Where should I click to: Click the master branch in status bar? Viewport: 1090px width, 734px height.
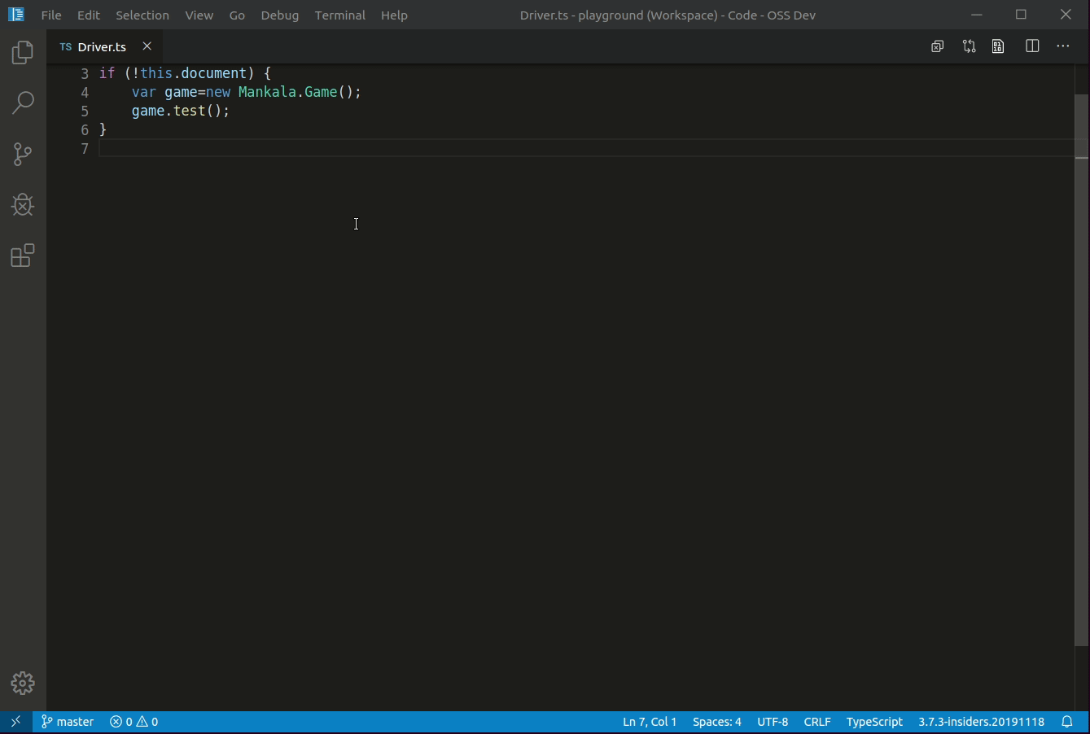tap(68, 722)
